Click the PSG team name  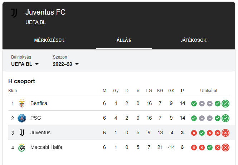coord(36,118)
